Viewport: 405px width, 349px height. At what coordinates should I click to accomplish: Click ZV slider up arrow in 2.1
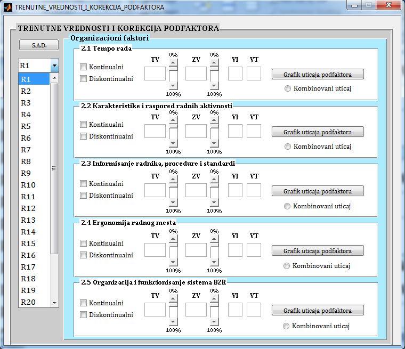[x=214, y=62]
